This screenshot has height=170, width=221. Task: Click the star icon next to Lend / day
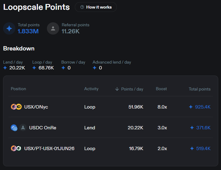(5, 68)
